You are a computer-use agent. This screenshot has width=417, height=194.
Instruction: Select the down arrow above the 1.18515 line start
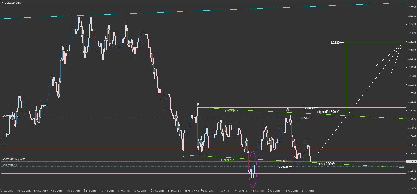click(198, 105)
